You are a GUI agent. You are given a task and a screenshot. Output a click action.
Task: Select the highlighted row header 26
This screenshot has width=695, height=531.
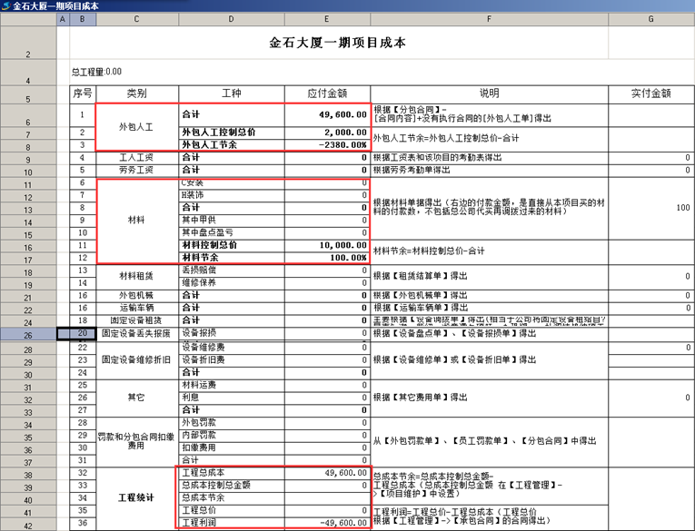point(27,334)
